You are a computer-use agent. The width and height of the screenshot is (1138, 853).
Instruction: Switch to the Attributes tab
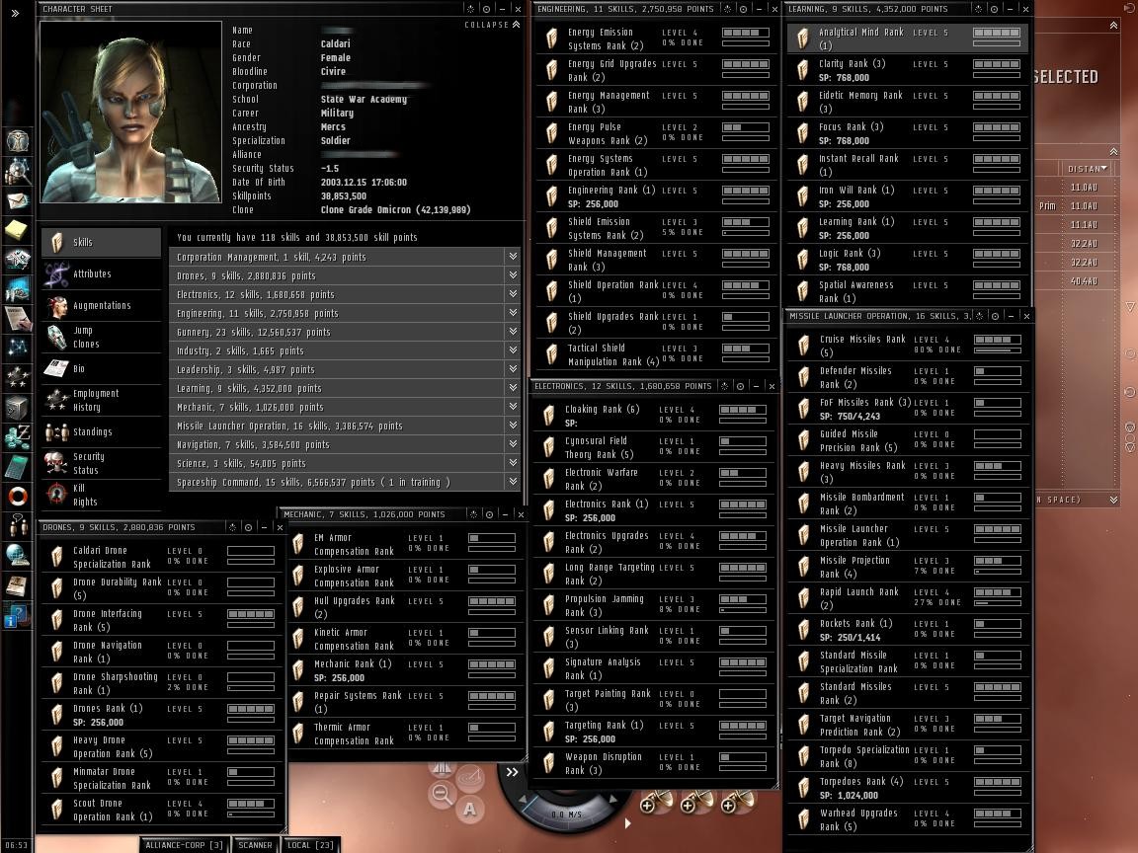[101, 274]
